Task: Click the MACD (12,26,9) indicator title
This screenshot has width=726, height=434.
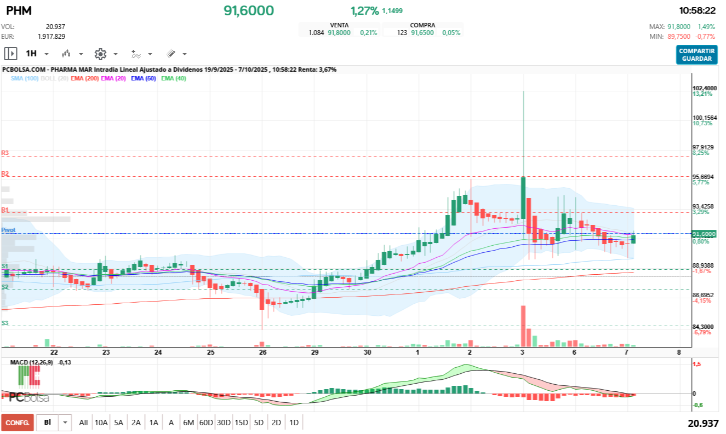Action: 31,362
